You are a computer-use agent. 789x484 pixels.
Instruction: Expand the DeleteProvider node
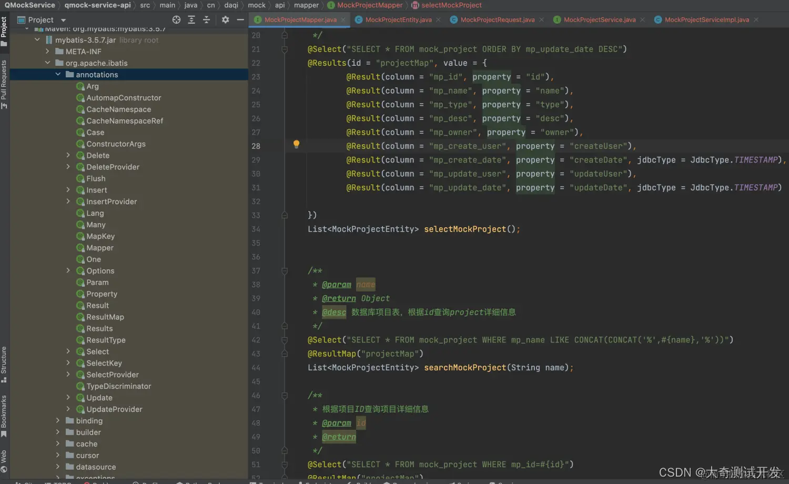point(68,167)
